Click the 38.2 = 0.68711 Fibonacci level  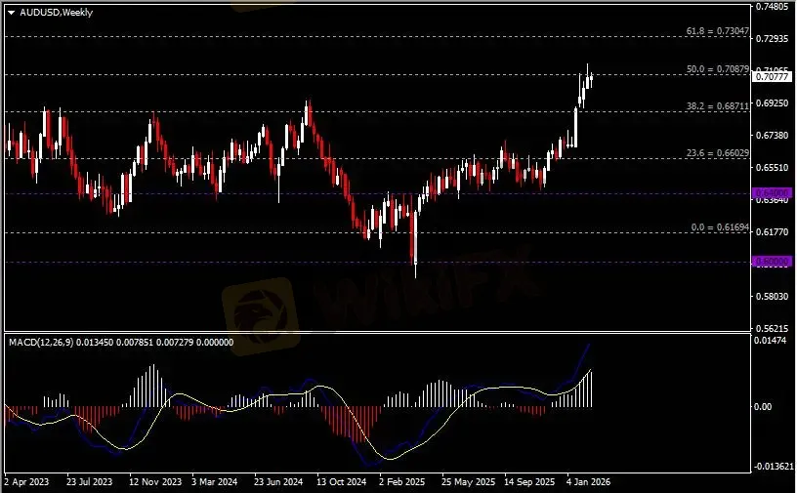[718, 105]
